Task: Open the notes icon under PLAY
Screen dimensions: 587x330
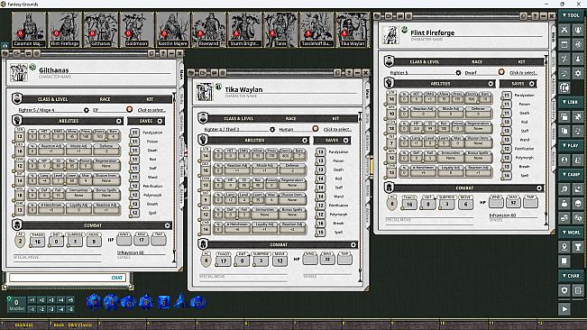Action: coord(578,160)
